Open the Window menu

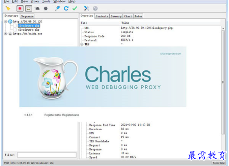click(59, 1)
